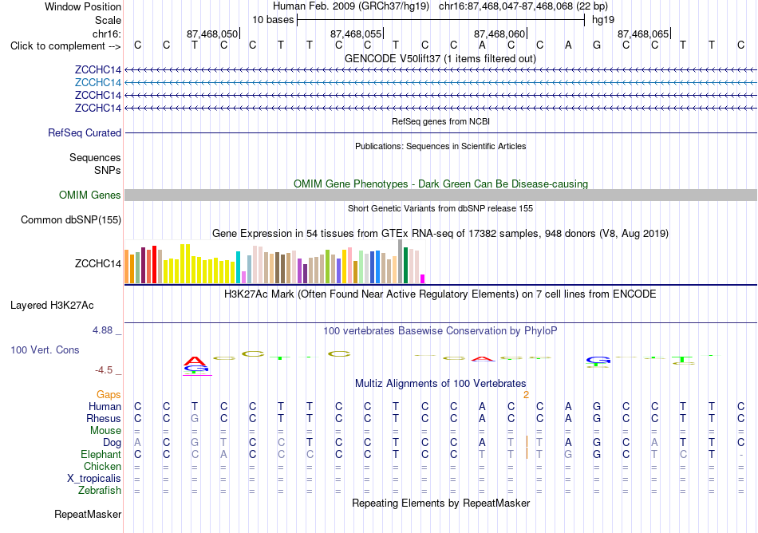This screenshot has width=758, height=533.
Task: Click the PhyloP -4.5 lower scale value
Action: pyautogui.click(x=104, y=370)
